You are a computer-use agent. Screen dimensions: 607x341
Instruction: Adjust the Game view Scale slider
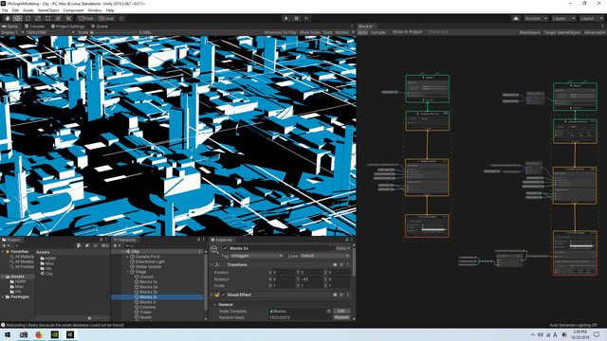pyautogui.click(x=114, y=32)
